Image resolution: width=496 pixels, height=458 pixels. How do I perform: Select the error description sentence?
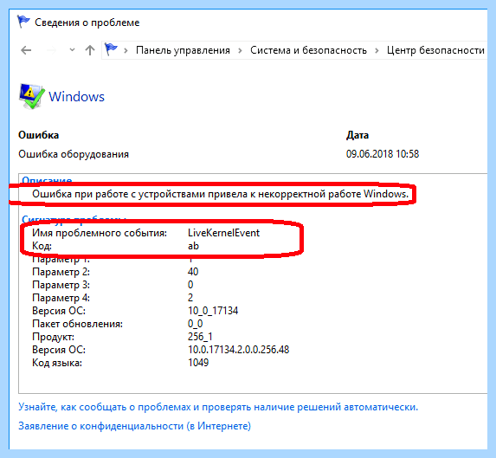point(220,194)
